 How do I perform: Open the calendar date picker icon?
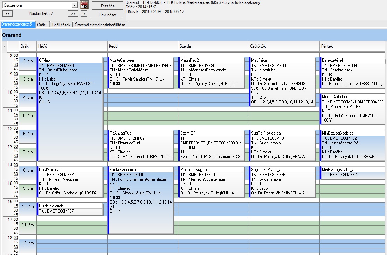(x=84, y=5)
